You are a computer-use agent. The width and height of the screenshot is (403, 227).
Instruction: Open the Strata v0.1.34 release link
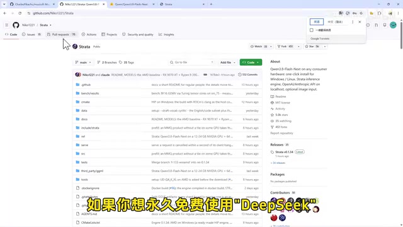[x=284, y=152]
